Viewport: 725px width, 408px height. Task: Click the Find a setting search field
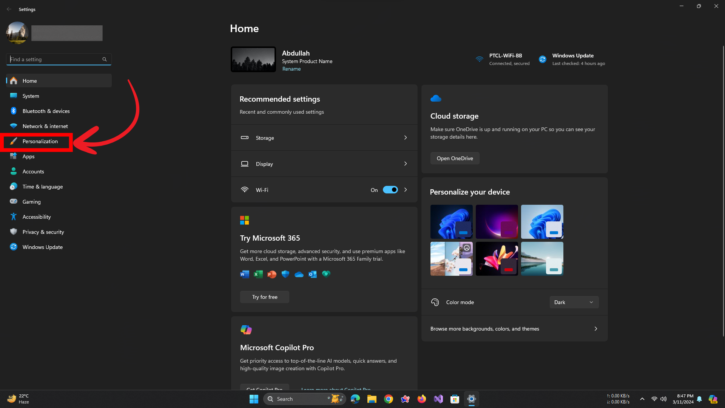click(x=55, y=59)
